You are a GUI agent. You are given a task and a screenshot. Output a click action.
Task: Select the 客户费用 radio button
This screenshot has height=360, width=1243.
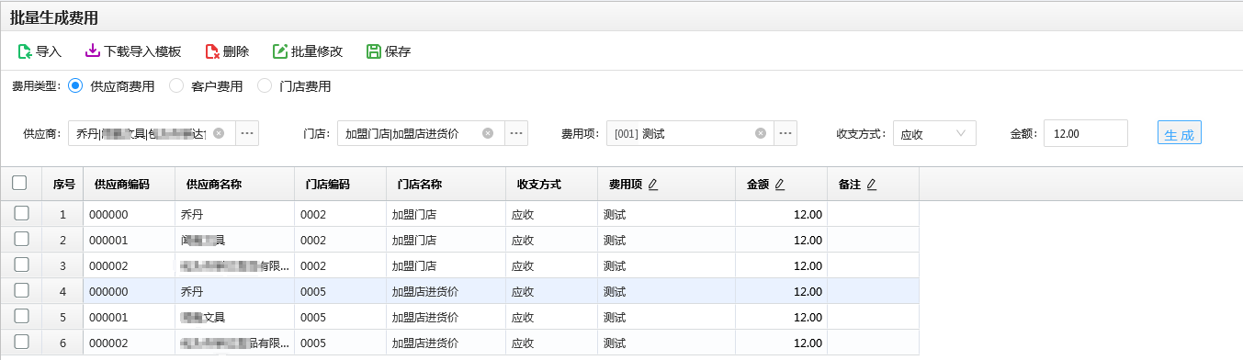tap(176, 86)
